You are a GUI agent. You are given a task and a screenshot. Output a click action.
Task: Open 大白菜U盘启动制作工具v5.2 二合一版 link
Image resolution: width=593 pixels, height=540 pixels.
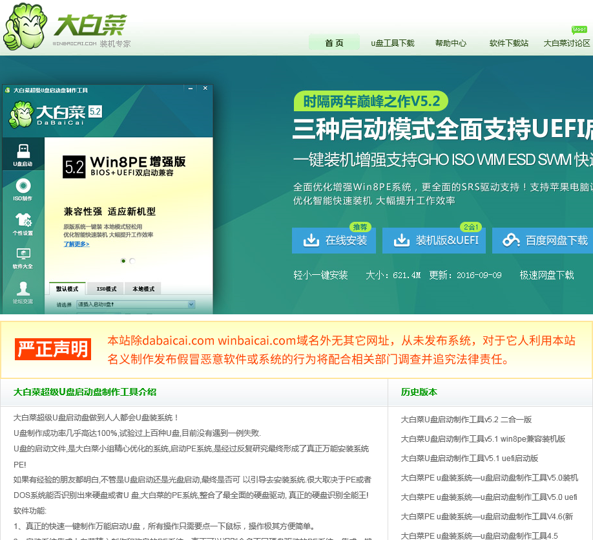coord(466,419)
